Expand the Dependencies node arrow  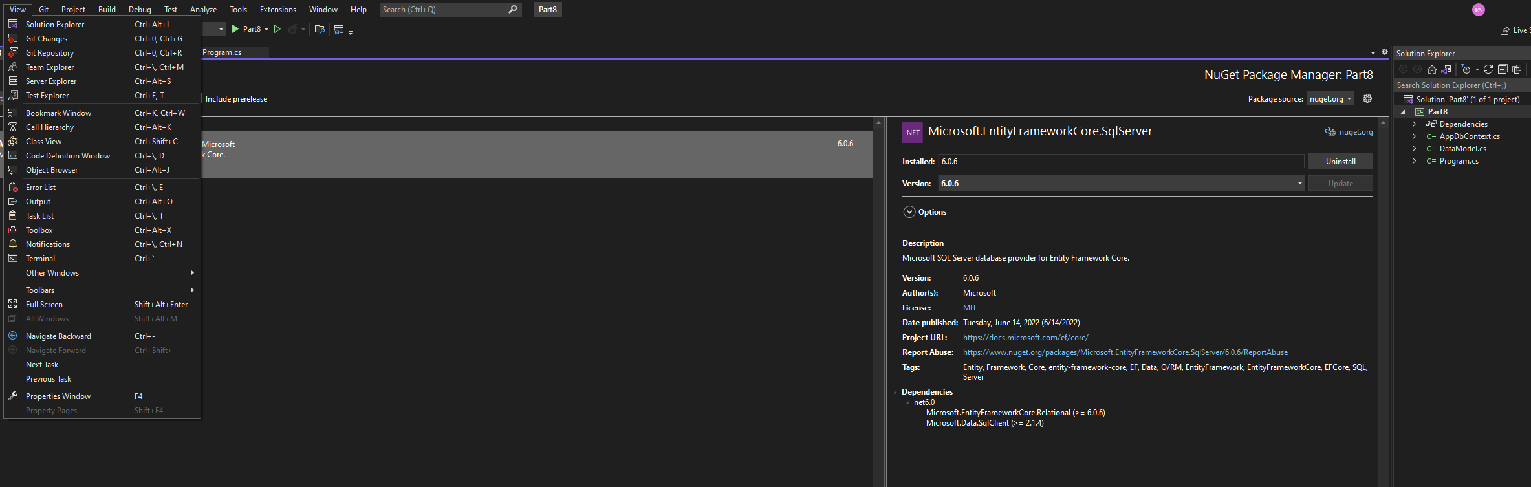[x=1414, y=124]
